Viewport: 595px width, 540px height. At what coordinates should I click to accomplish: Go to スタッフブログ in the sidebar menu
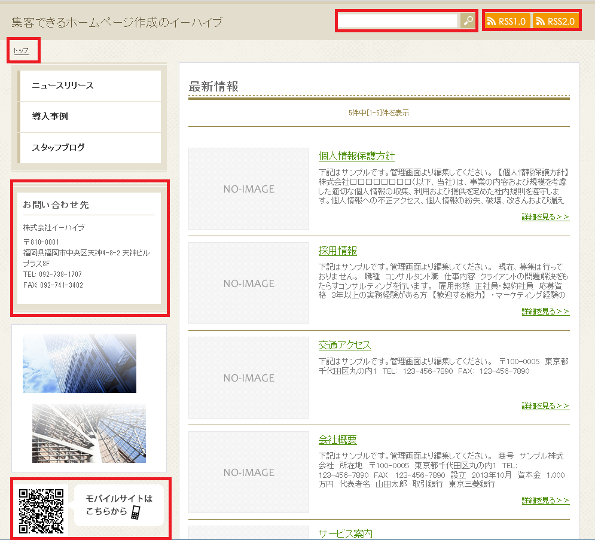58,147
